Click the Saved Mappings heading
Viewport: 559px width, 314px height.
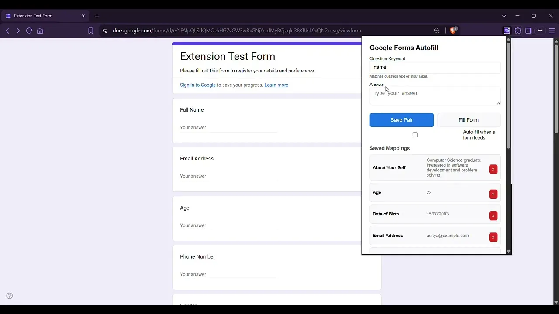tap(390, 148)
